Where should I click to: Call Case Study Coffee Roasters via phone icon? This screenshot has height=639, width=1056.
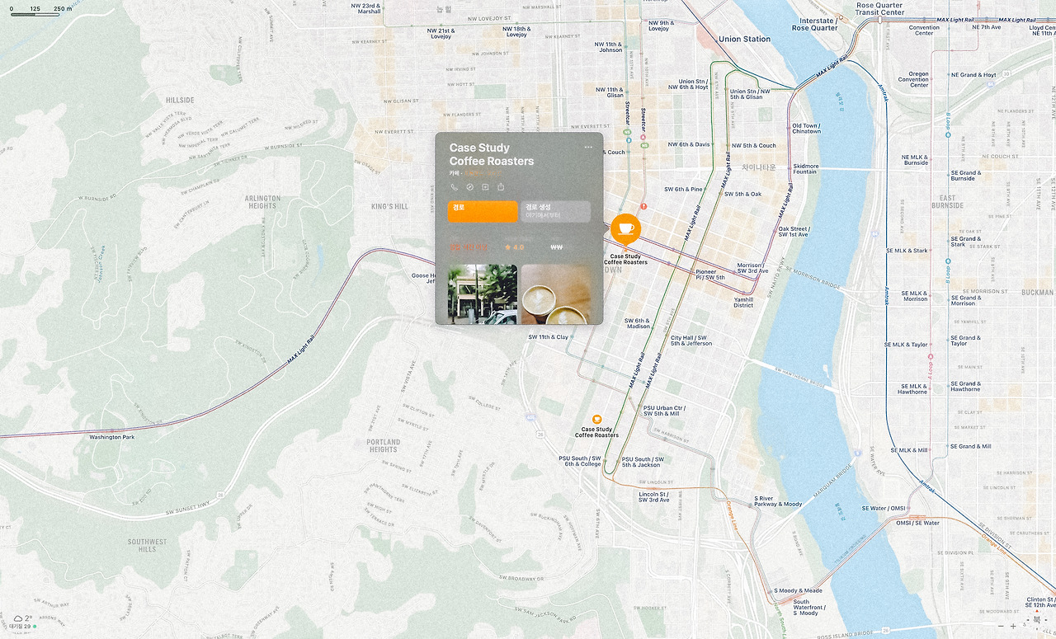tap(455, 187)
